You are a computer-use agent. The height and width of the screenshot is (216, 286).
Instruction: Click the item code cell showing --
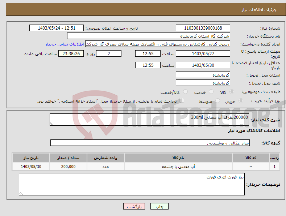(x=251, y=167)
